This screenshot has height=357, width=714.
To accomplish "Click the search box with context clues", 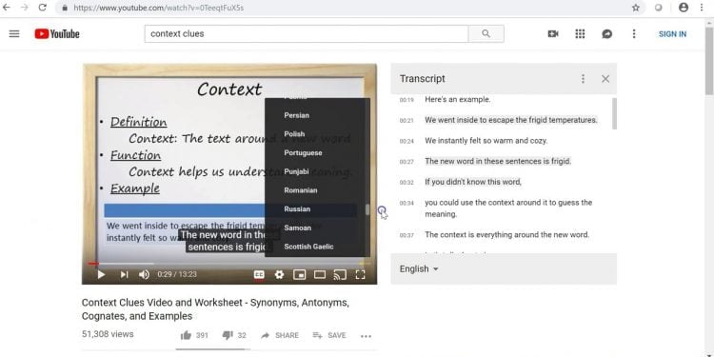I will (x=307, y=33).
